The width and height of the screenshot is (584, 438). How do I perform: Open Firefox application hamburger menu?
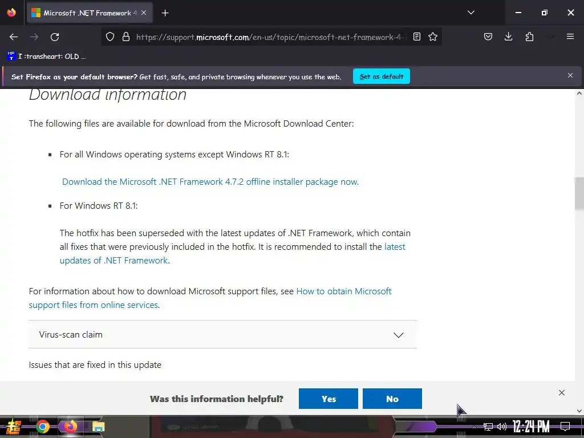(x=570, y=36)
